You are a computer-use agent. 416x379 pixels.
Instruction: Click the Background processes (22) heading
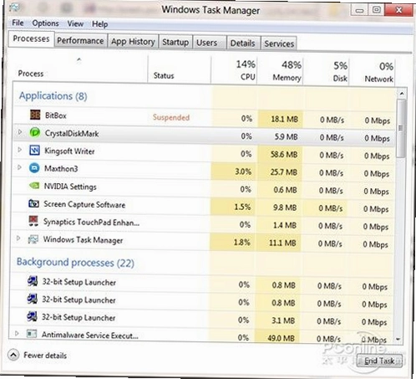pyautogui.click(x=75, y=263)
